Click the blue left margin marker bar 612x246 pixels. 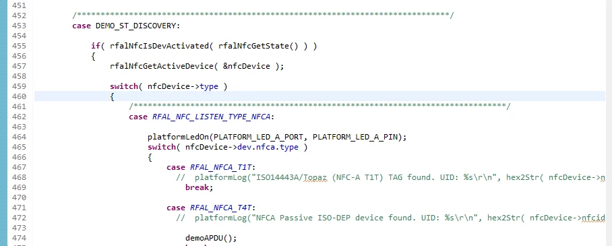pyautogui.click(x=3, y=123)
